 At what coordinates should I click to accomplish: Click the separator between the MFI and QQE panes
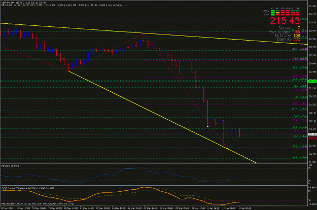pos(154,185)
